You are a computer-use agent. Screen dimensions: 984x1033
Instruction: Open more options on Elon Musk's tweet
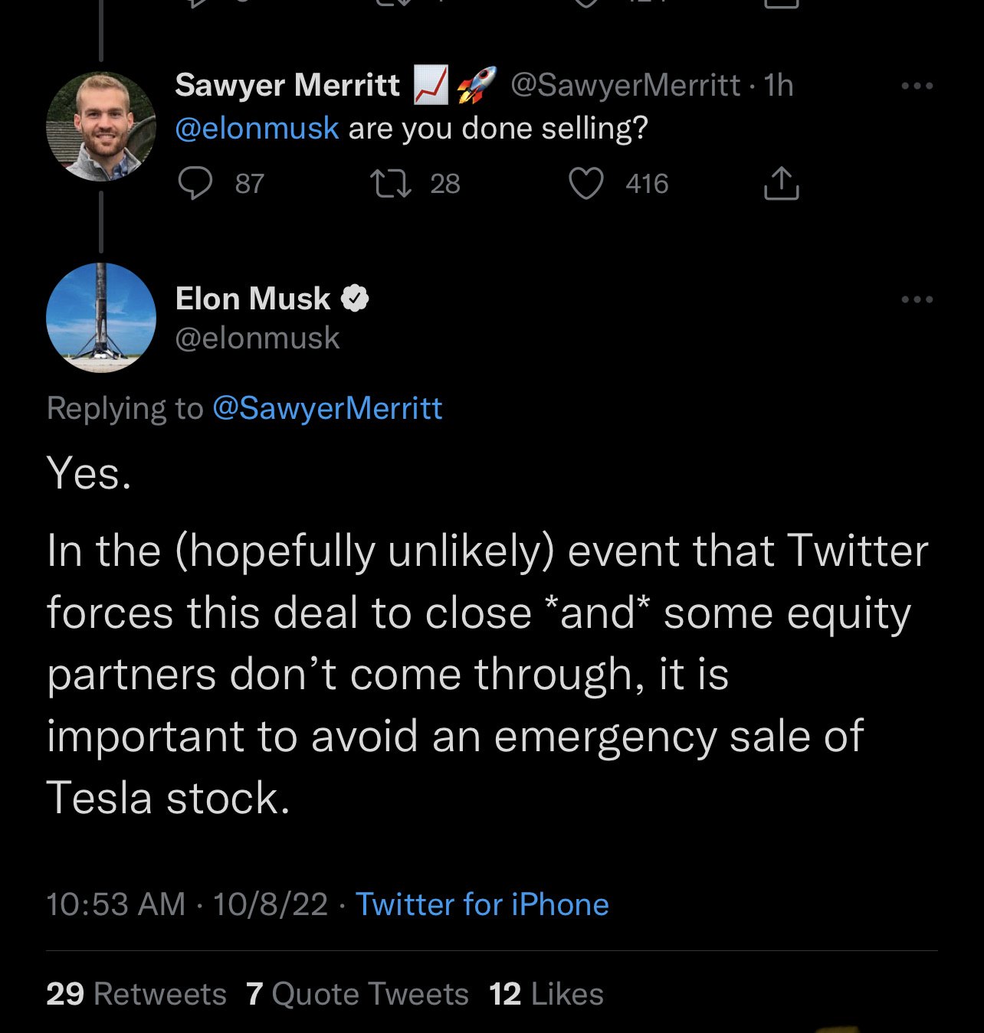pyautogui.click(x=917, y=299)
